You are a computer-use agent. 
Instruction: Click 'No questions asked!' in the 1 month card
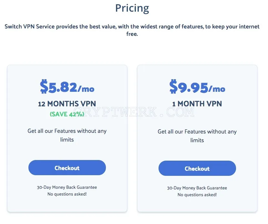click(x=197, y=195)
